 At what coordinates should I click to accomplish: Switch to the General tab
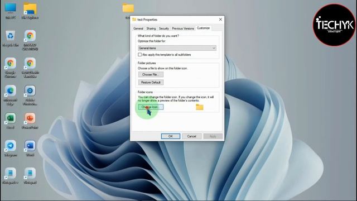(138, 28)
